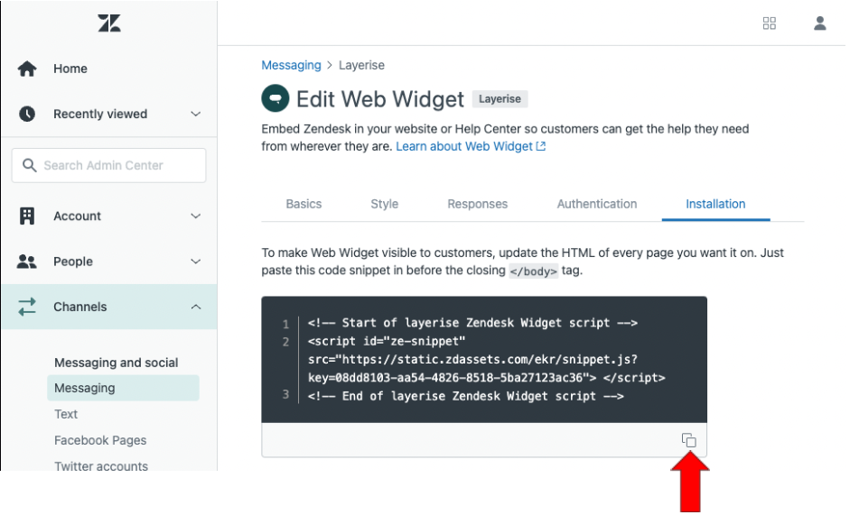850x515 pixels.
Task: Collapse the Channels section chevron
Action: [196, 307]
